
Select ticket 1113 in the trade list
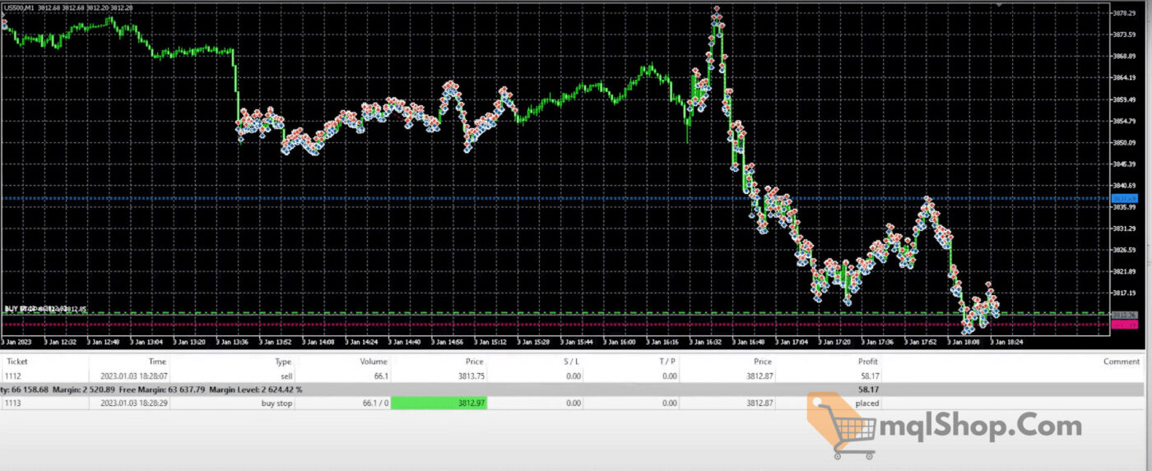click(x=12, y=404)
